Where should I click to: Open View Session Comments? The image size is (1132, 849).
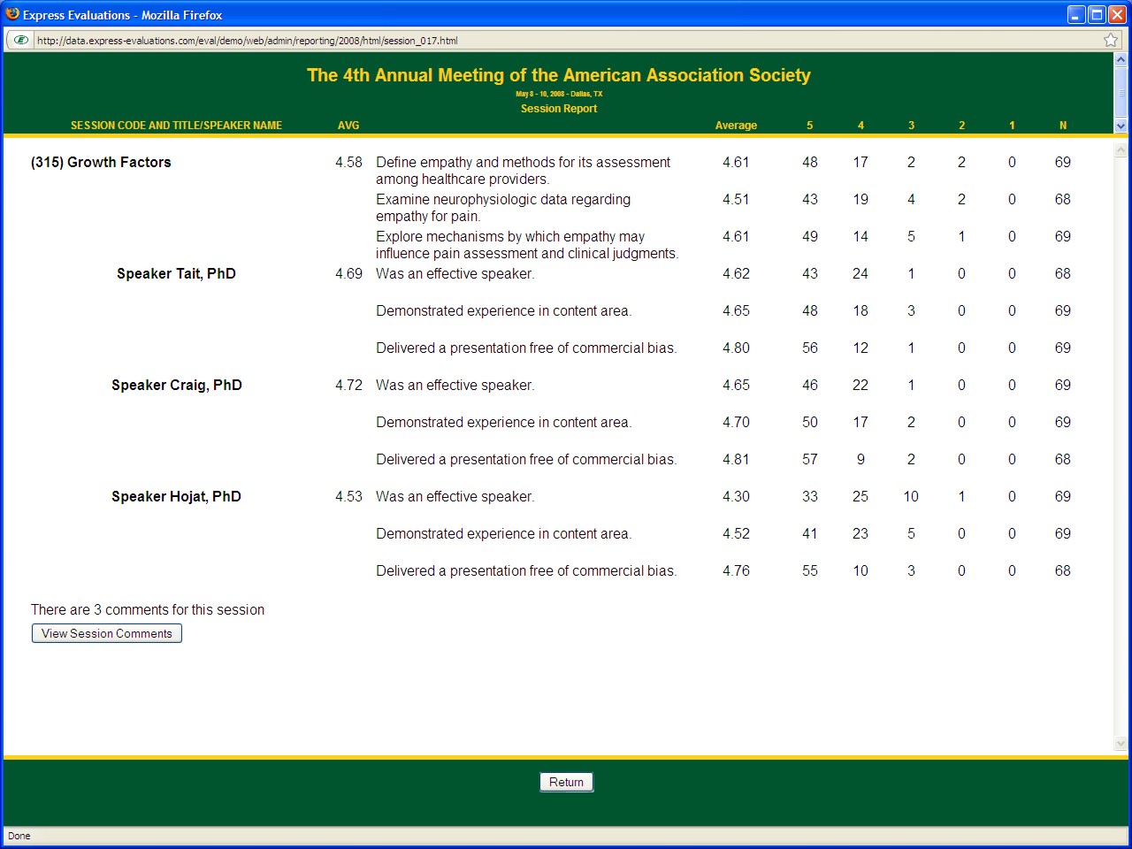click(x=107, y=633)
